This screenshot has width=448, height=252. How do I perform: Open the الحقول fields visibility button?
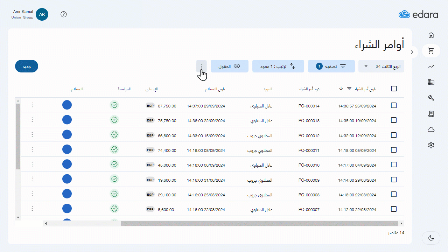(x=230, y=66)
